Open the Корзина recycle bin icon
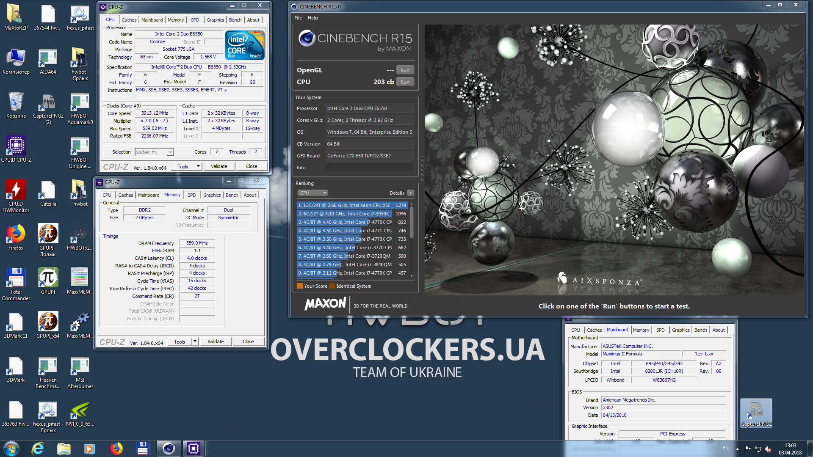This screenshot has width=813, height=457. [16, 105]
